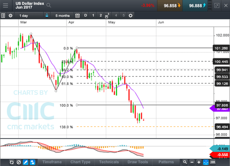Select the 0.0 % Fibonacci line handle
The image size is (230, 166).
(77, 48)
